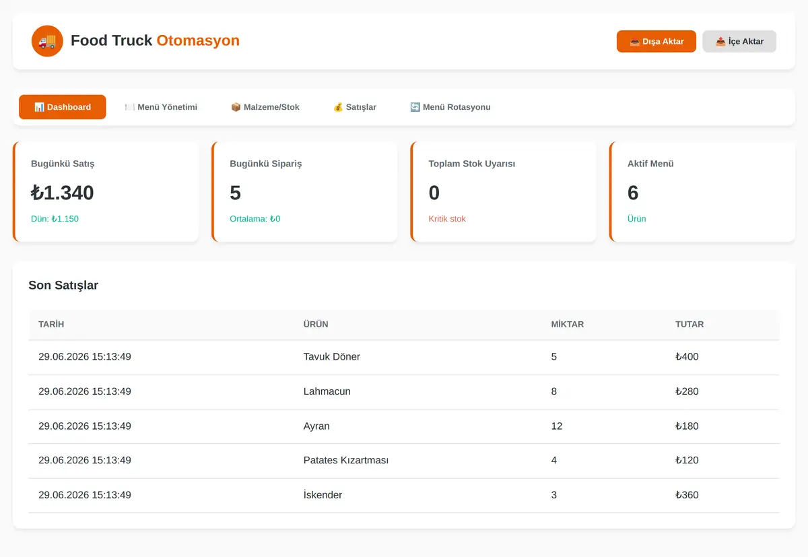Click the plate icon beside Menü Yönetimi
Viewport: 808px width, 557px height.
[129, 107]
